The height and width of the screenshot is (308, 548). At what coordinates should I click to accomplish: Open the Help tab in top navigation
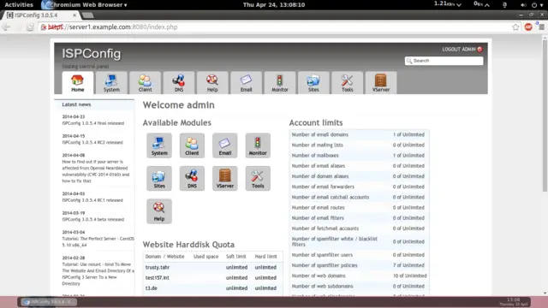[212, 83]
